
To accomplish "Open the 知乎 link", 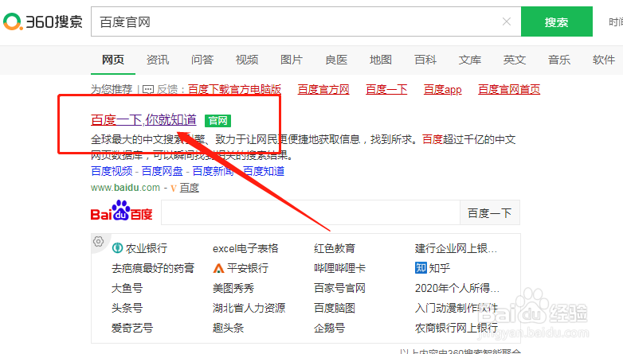I will (x=440, y=268).
